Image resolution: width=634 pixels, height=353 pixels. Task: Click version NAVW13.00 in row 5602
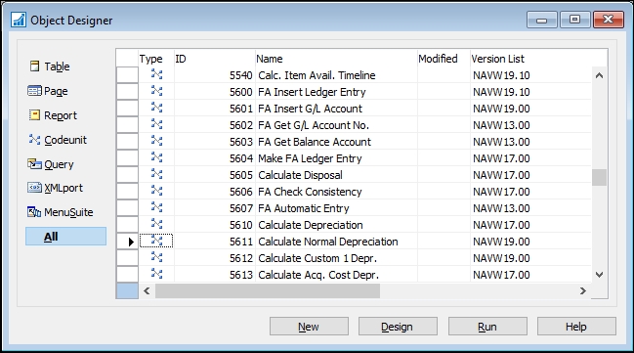point(501,125)
